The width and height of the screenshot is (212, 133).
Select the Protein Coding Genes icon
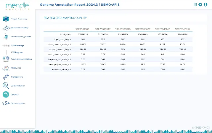click(x=6, y=37)
